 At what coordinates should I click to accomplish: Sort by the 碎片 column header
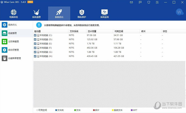(151, 31)
